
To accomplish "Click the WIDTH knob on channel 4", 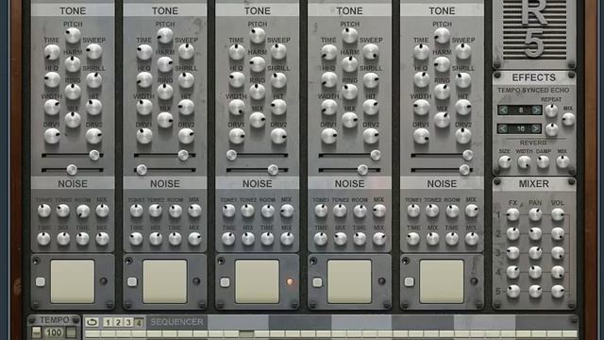I will coord(329,107).
